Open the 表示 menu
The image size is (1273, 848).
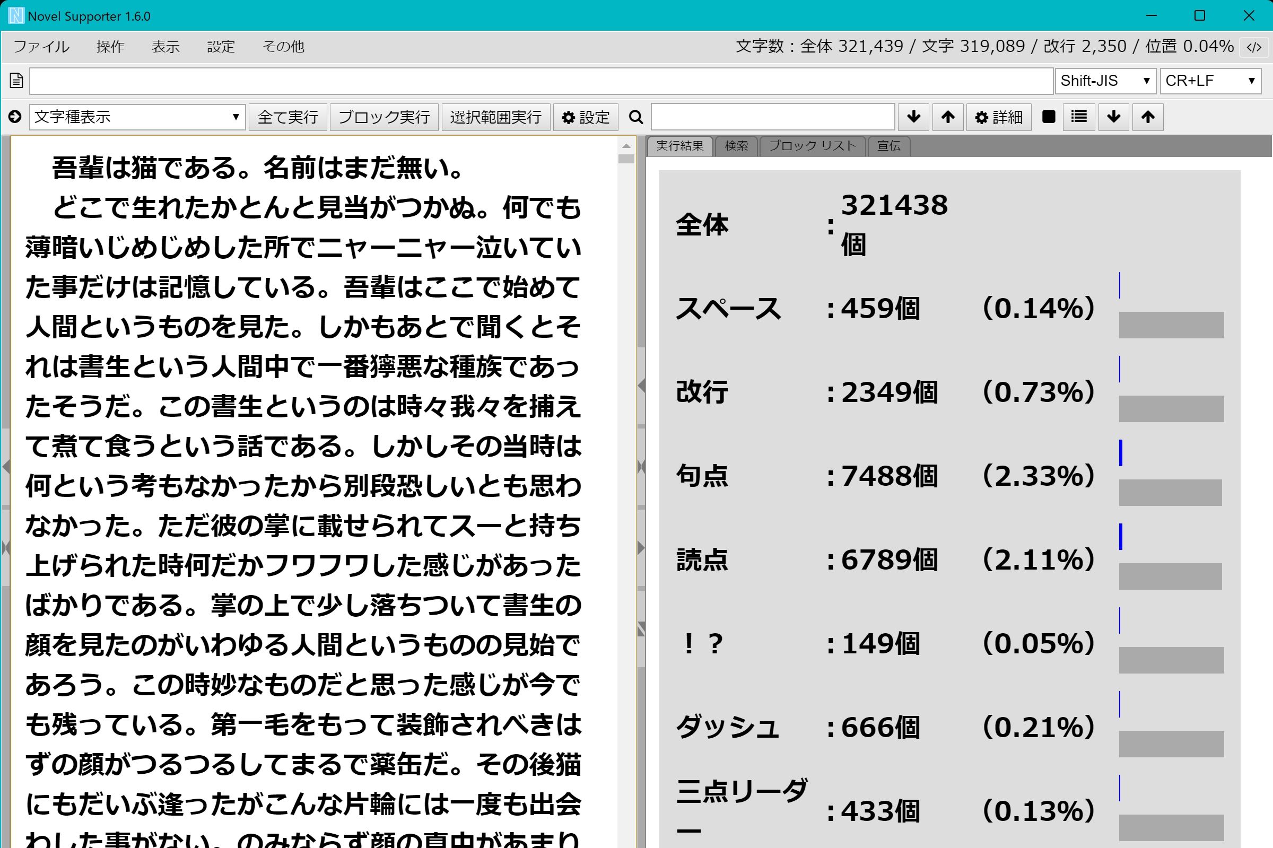pyautogui.click(x=165, y=47)
